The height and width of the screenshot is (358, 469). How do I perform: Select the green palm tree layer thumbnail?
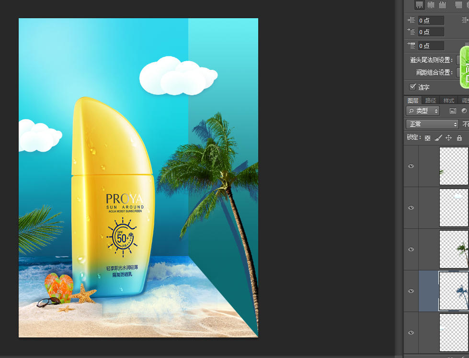tap(454, 249)
